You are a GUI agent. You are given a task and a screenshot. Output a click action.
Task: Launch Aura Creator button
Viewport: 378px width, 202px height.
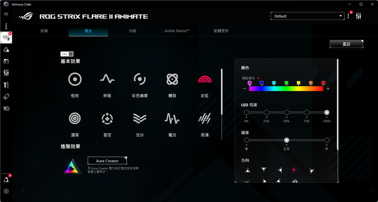point(107,161)
